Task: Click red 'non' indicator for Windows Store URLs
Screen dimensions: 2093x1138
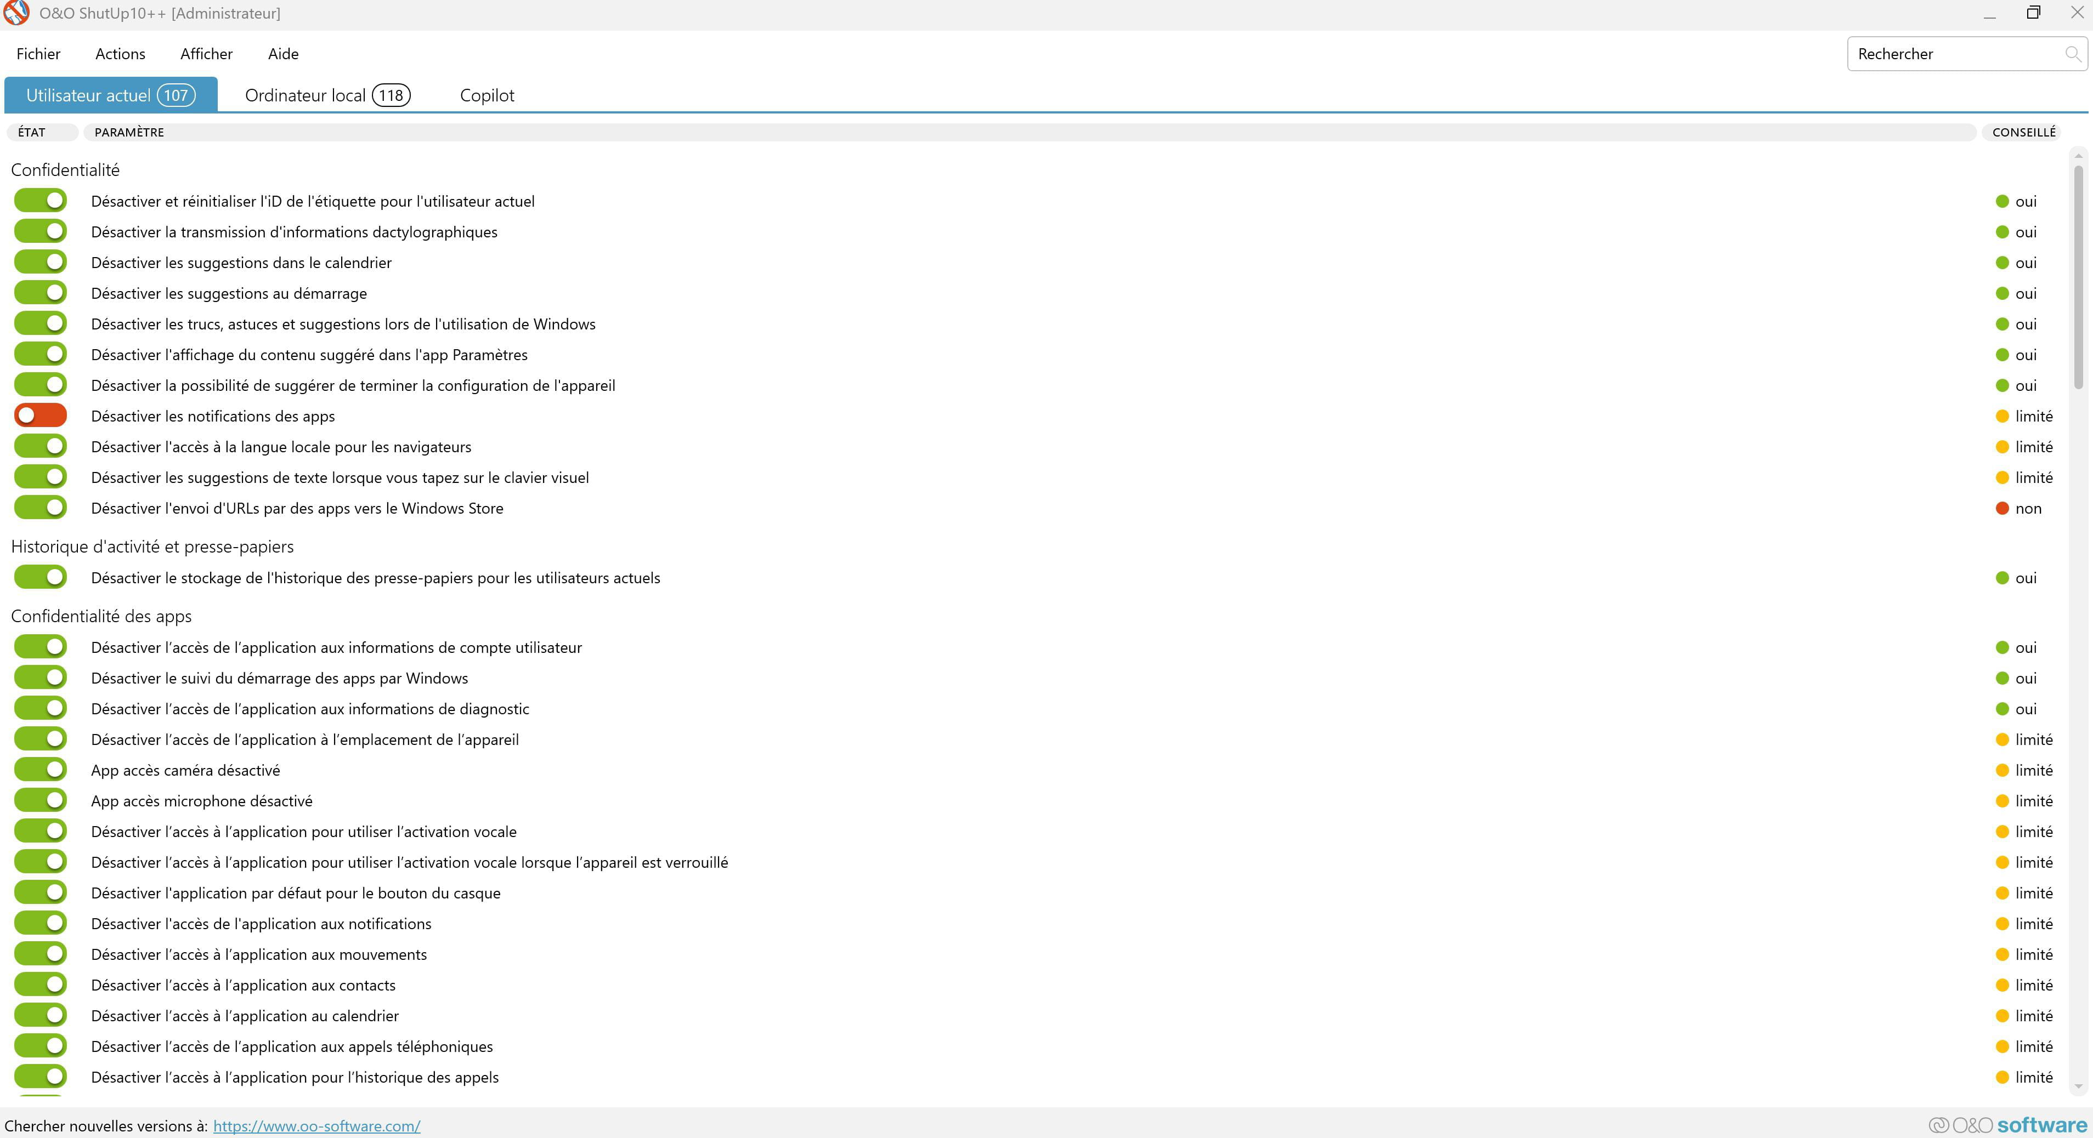Action: tap(2002, 509)
